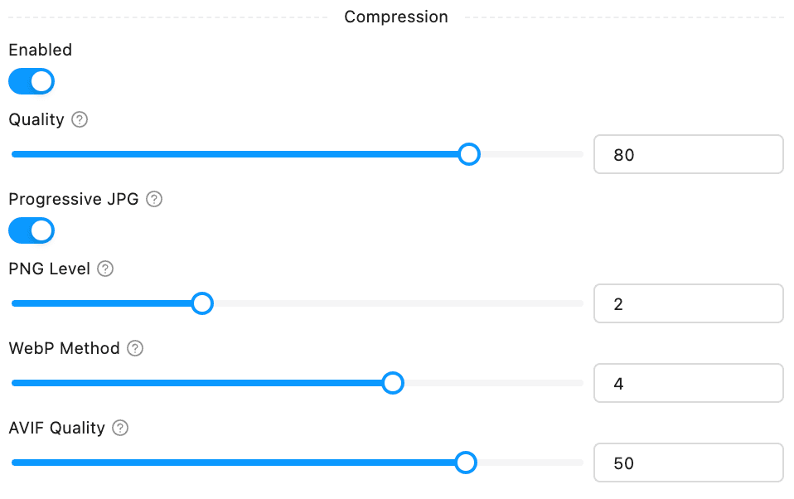Select the WebP Method field showing 4

click(x=688, y=383)
